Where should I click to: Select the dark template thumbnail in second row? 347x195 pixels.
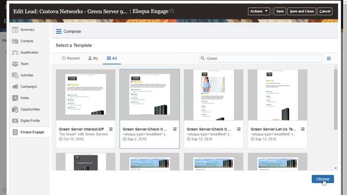coord(86,161)
